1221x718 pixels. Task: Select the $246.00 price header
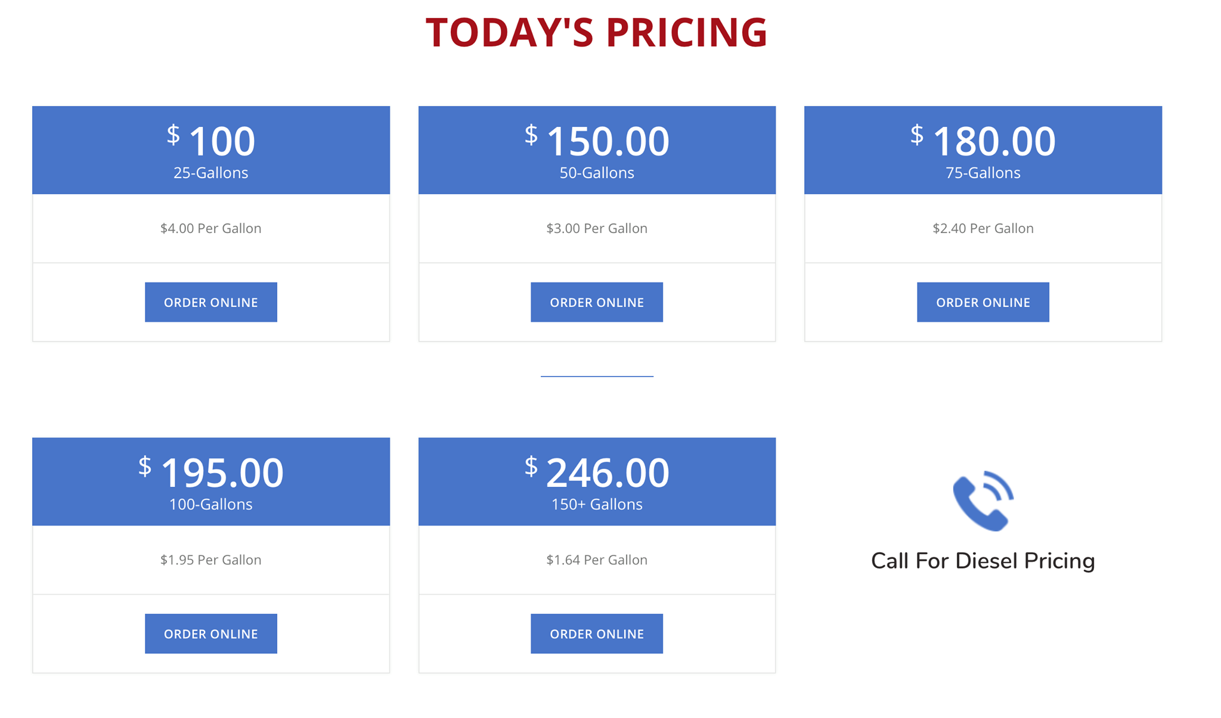pos(597,473)
